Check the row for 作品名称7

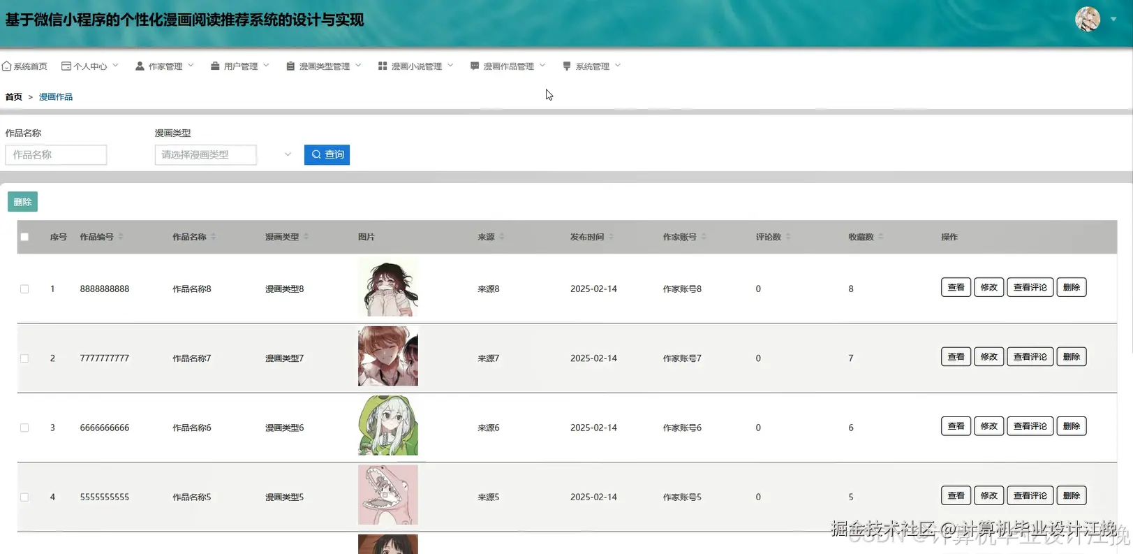[24, 358]
